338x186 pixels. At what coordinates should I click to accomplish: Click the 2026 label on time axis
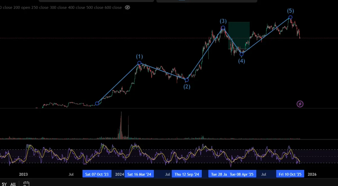click(x=312, y=174)
